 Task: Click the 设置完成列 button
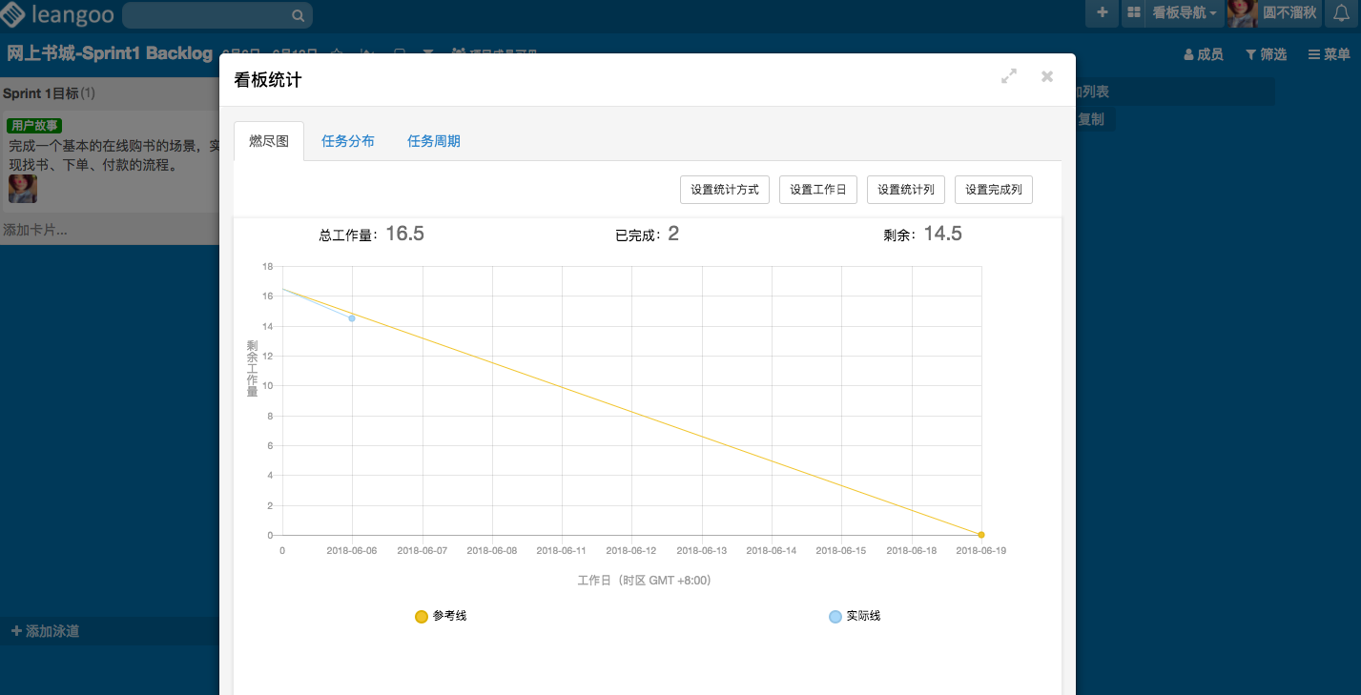994,190
